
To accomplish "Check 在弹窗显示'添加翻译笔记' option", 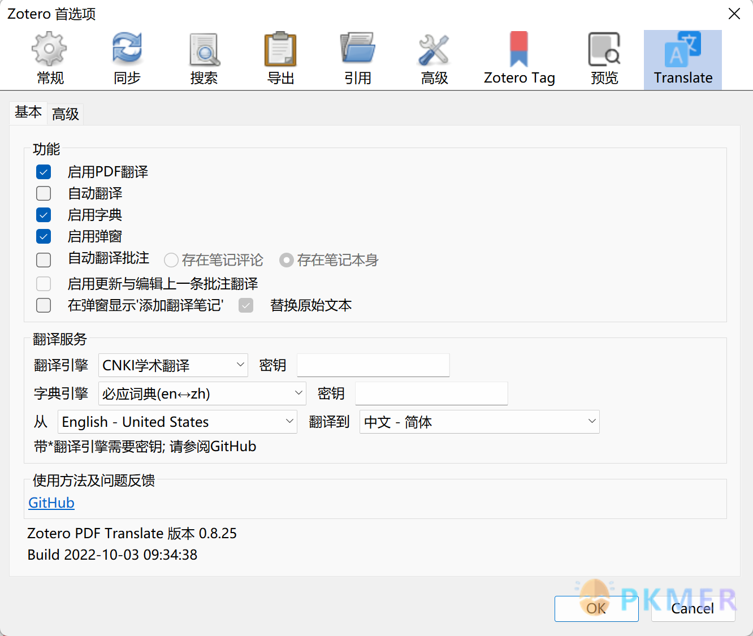I will click(x=44, y=305).
